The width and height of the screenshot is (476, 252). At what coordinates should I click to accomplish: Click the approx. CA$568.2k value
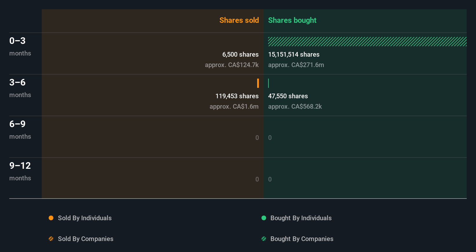295,106
